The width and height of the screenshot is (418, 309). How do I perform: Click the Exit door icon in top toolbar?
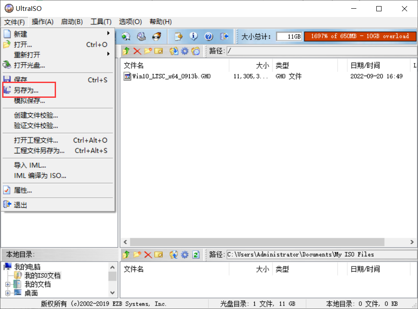[x=224, y=37]
